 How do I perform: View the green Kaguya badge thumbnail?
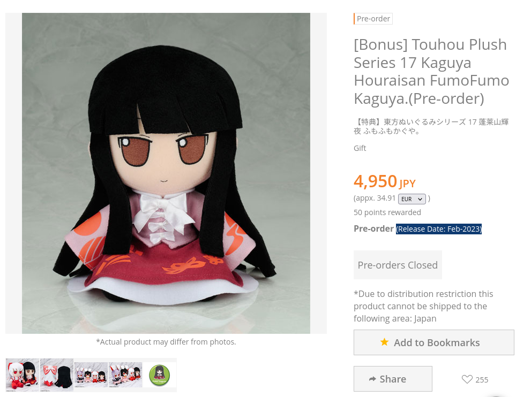click(x=160, y=375)
